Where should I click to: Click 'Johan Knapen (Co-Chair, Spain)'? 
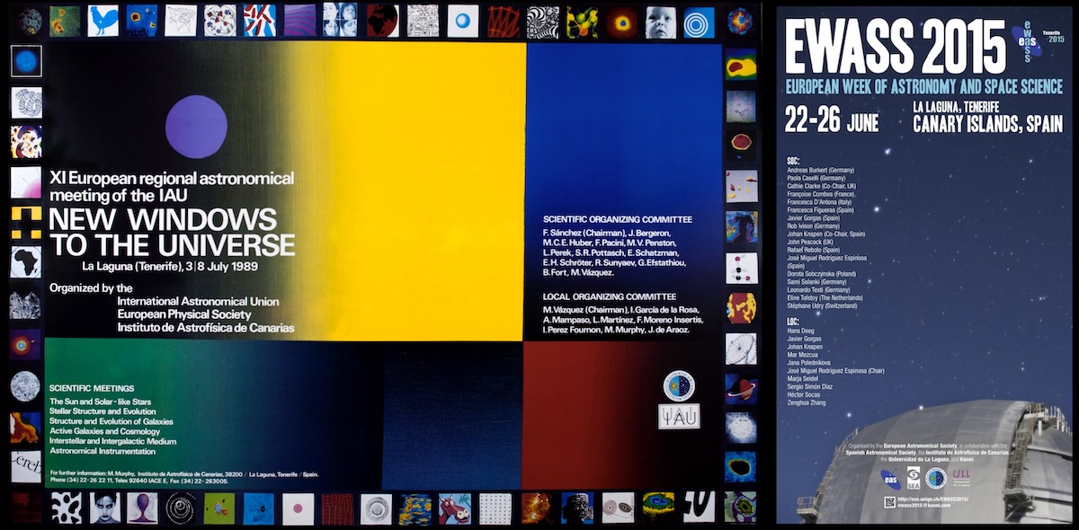pyautogui.click(x=825, y=234)
